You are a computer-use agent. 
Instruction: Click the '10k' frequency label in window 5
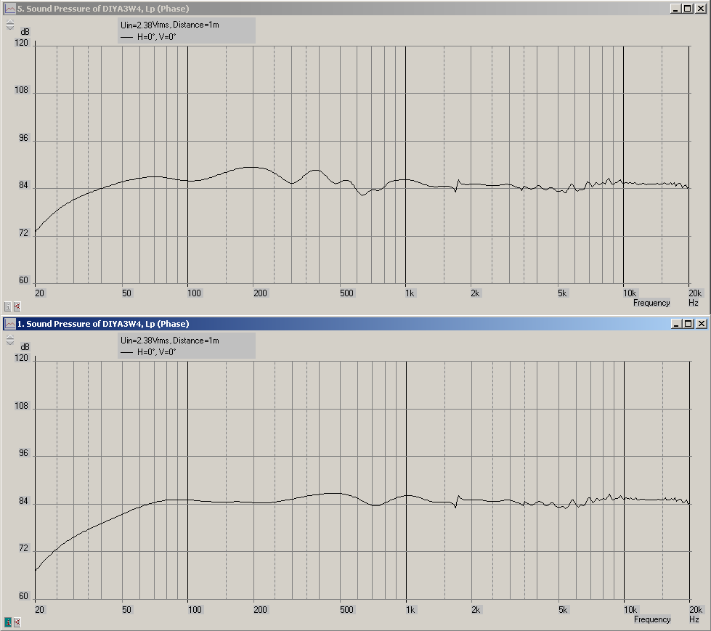630,293
